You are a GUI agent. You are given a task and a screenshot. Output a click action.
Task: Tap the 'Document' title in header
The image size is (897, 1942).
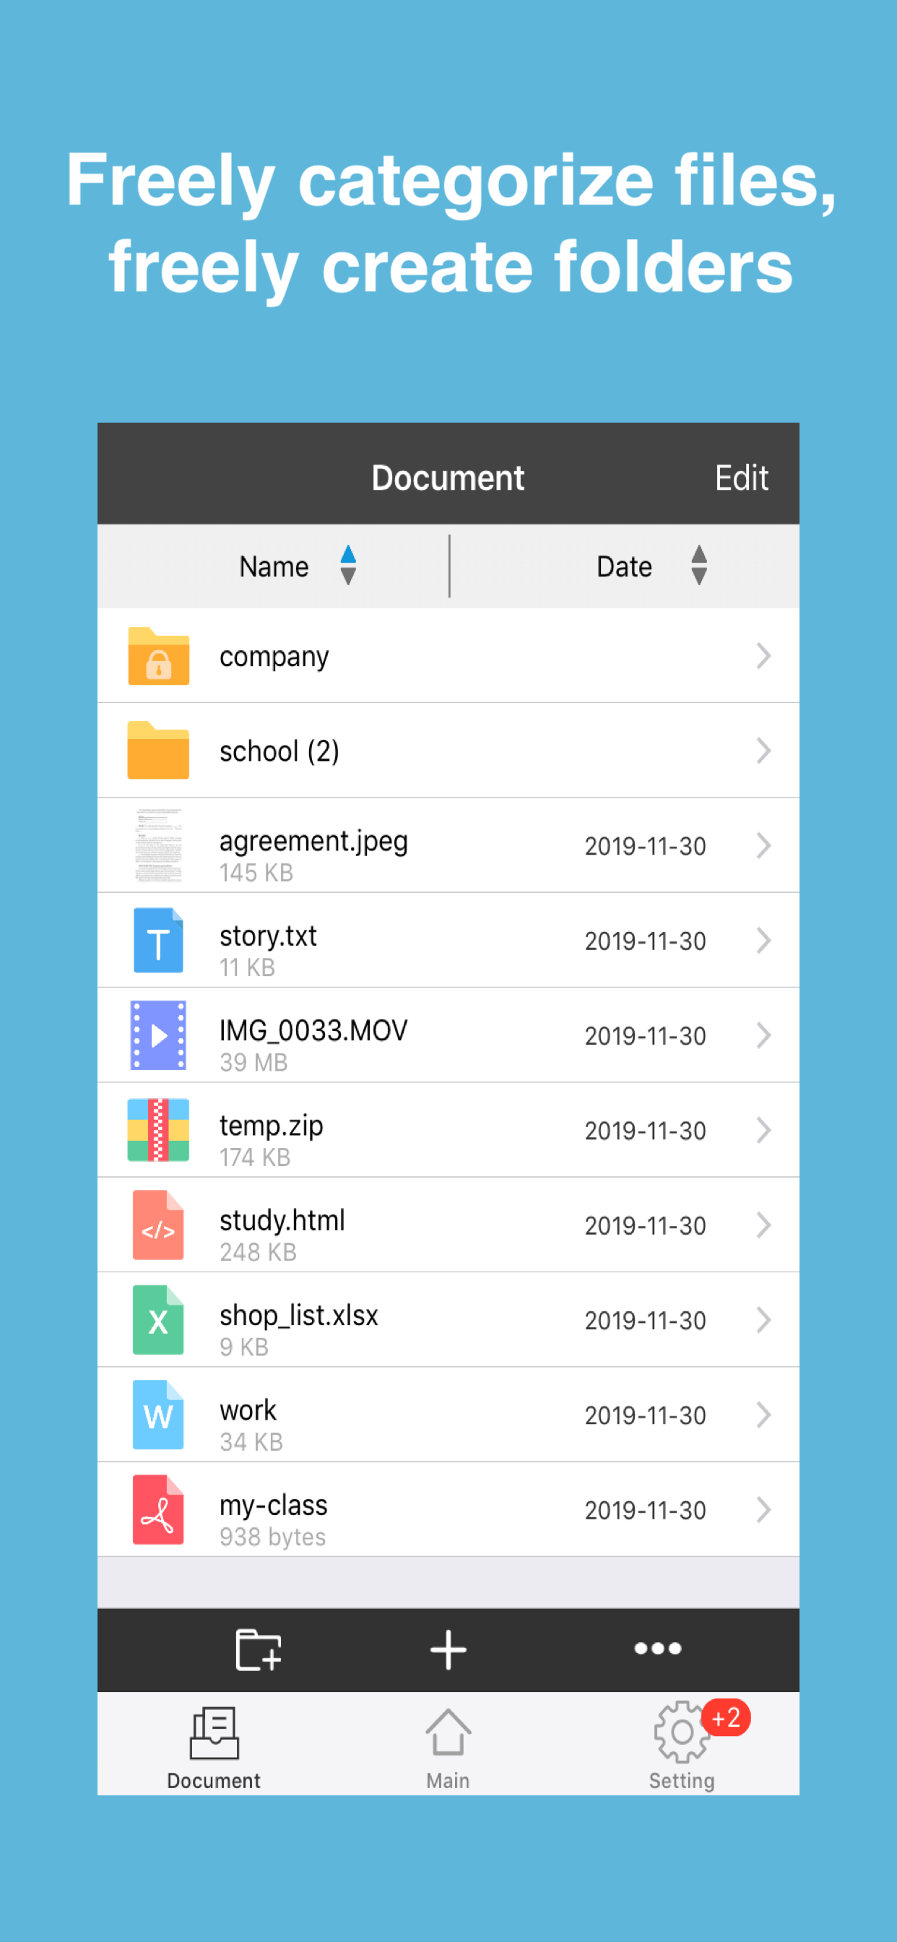[x=448, y=478]
